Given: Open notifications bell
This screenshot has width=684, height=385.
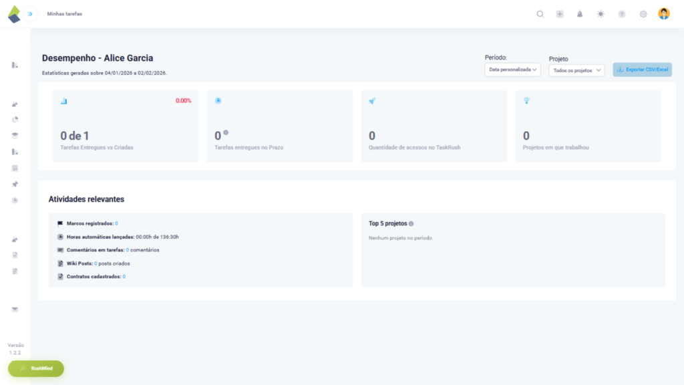Looking at the screenshot, I should (580, 14).
